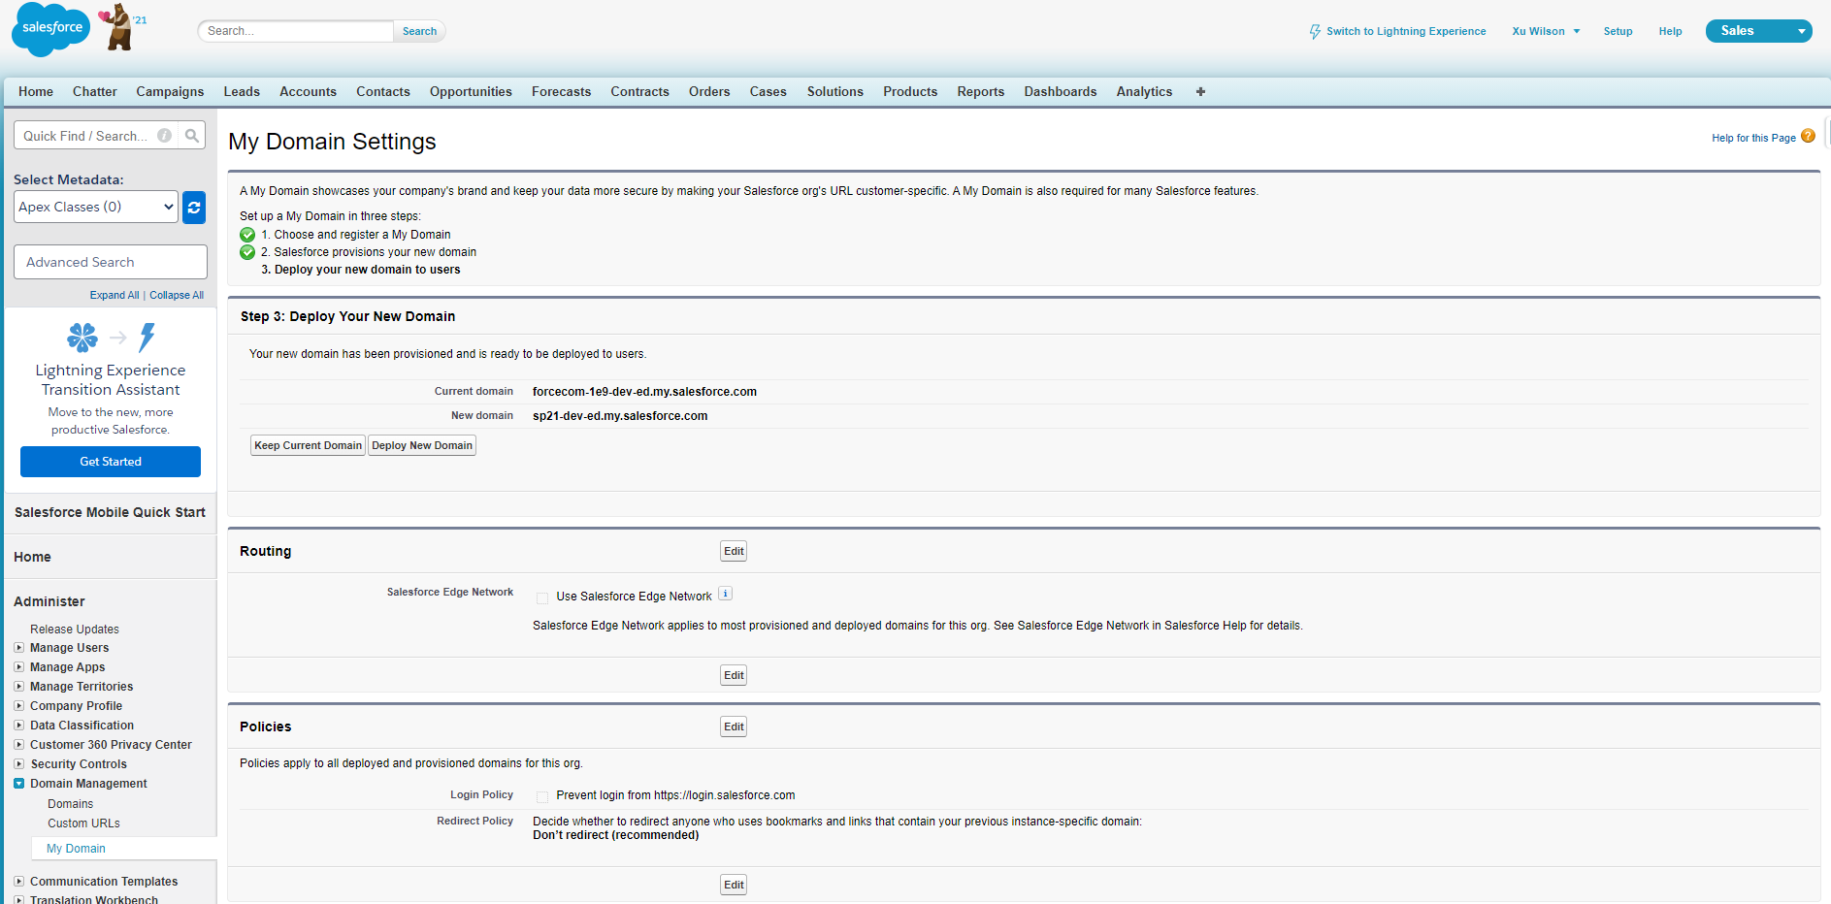Image resolution: width=1831 pixels, height=904 pixels.
Task: Click the Expand All link
Action: (114, 295)
